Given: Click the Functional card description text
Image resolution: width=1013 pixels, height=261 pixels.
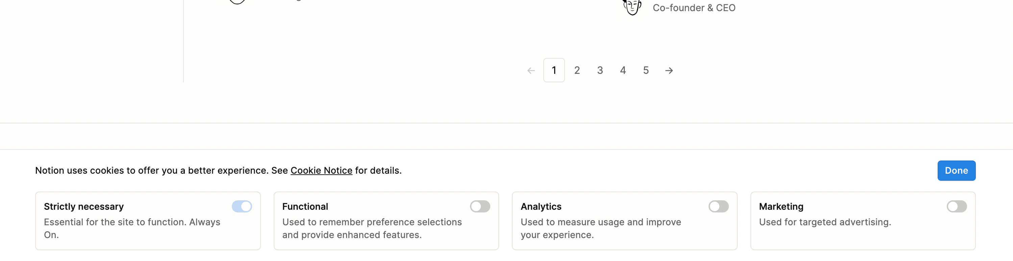Looking at the screenshot, I should pos(372,228).
